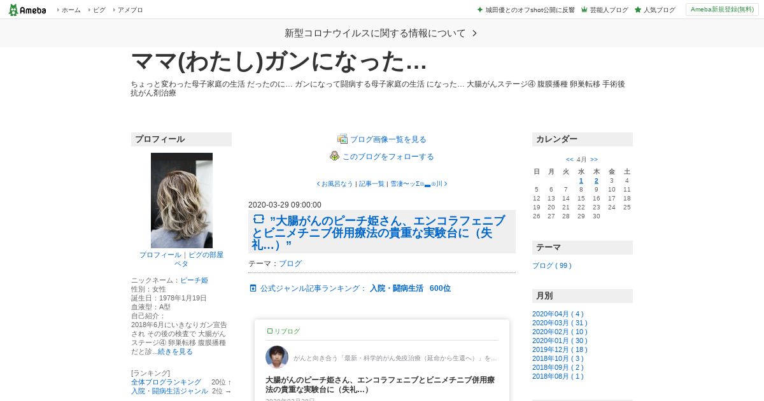
Task: Open 城田優とのオフshot news link
Action: click(530, 10)
